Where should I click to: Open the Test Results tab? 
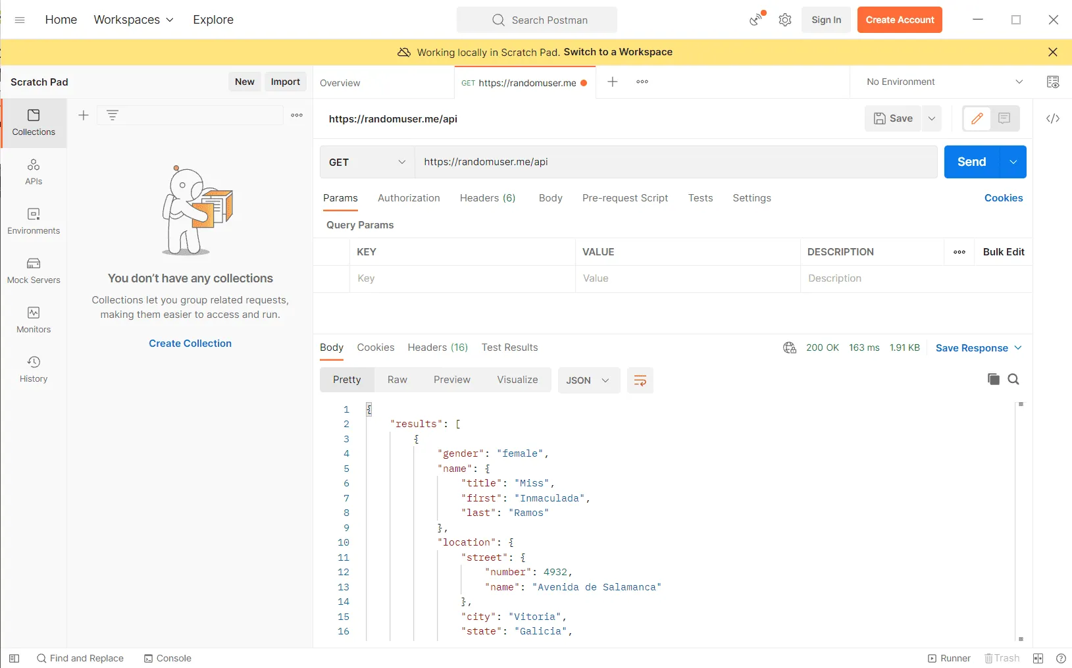[x=509, y=347]
